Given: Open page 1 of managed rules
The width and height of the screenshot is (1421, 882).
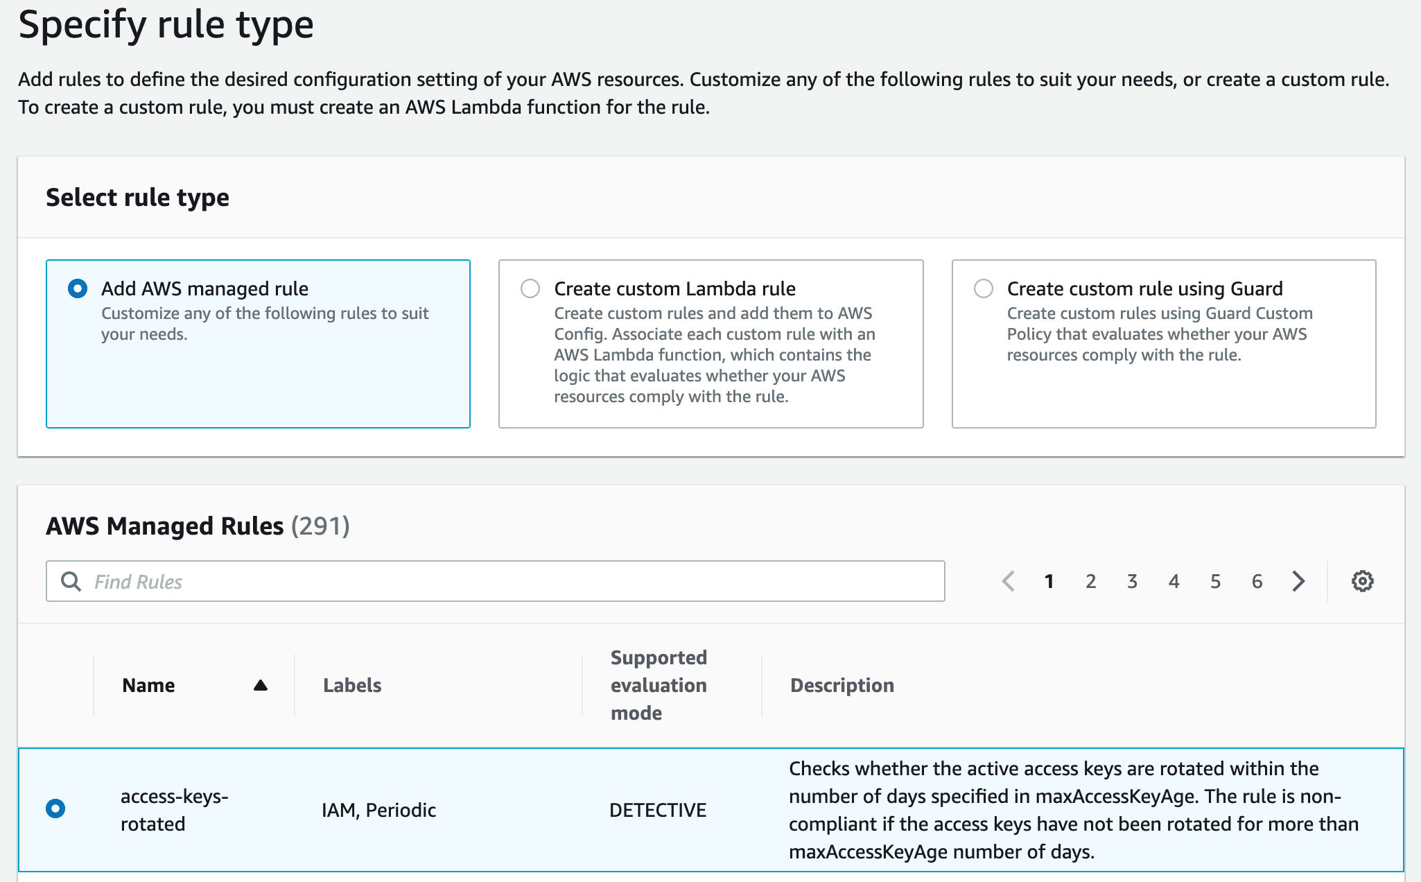Looking at the screenshot, I should (1049, 581).
